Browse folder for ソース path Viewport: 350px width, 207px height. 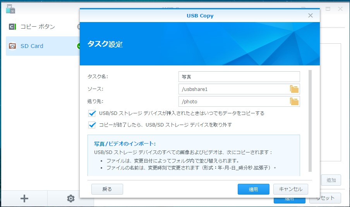pyautogui.click(x=294, y=89)
